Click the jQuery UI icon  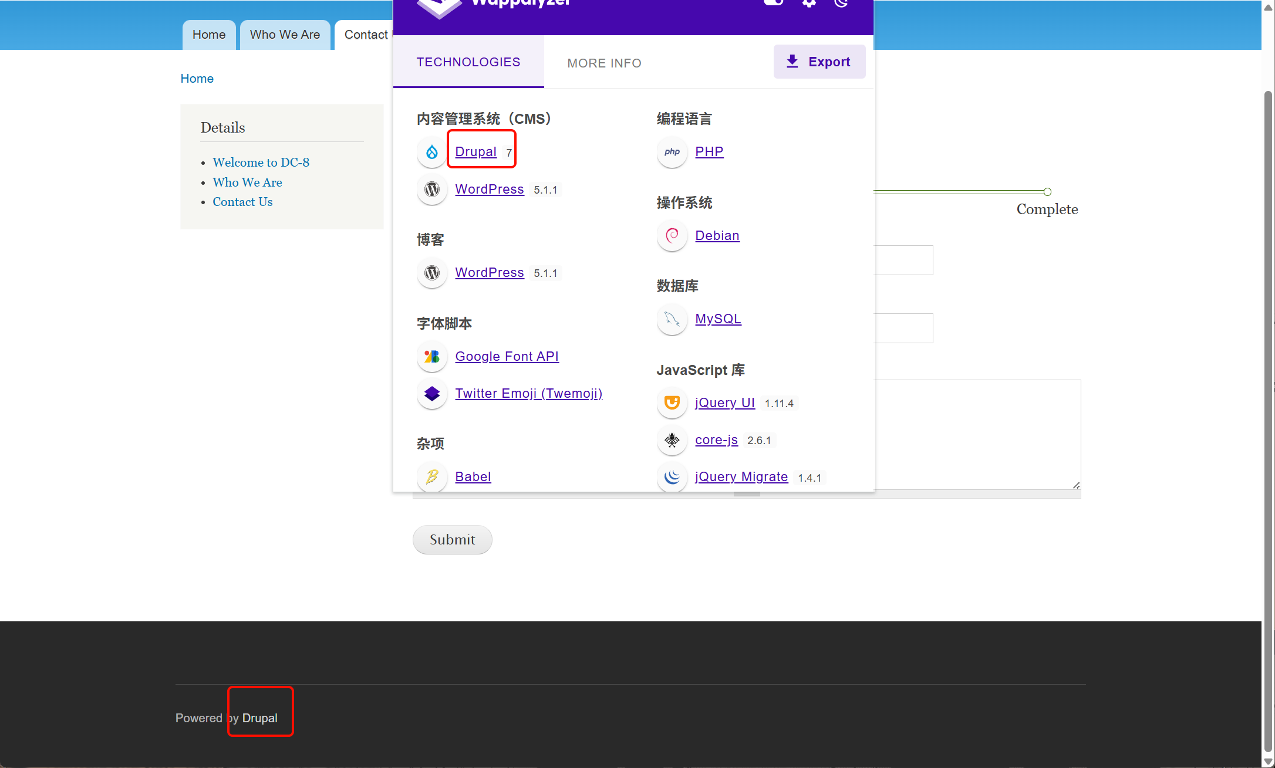[x=672, y=403]
